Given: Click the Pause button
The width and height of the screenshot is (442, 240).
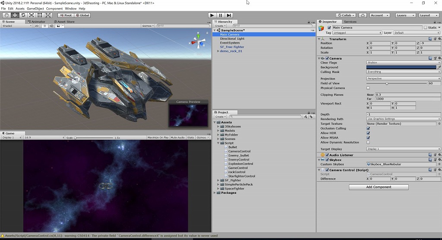Looking at the screenshot, I should coord(221,15).
